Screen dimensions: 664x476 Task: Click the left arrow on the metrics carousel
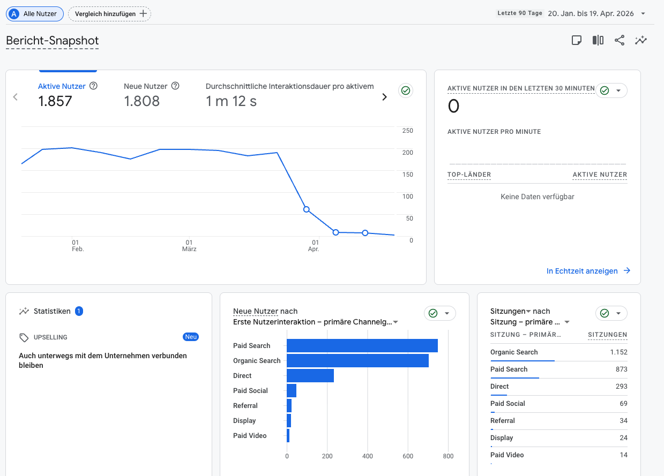coord(15,96)
